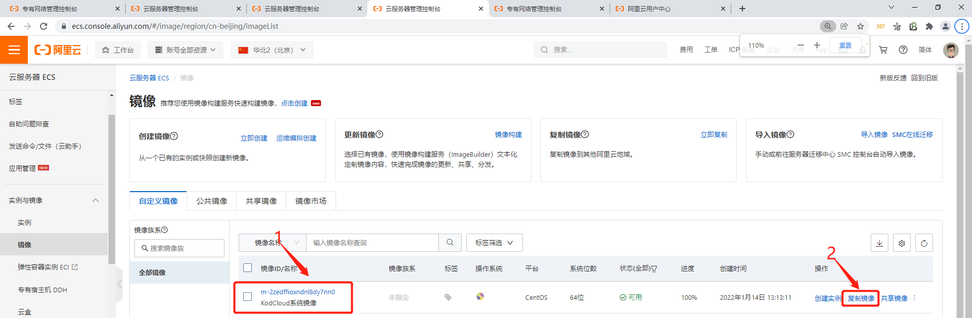This screenshot has width=972, height=318.
Task: Open browser extensions puzzle icon
Action: coord(929,26)
